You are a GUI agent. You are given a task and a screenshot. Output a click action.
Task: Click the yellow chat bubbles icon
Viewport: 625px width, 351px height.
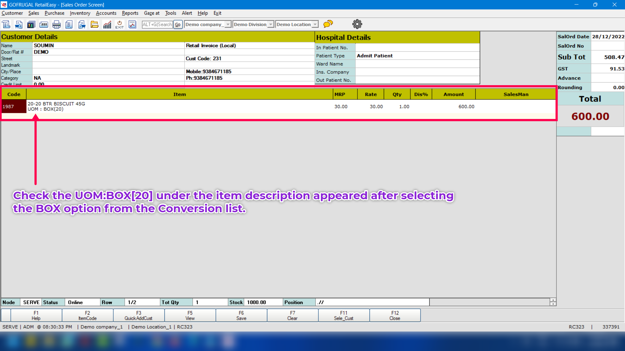pyautogui.click(x=328, y=24)
